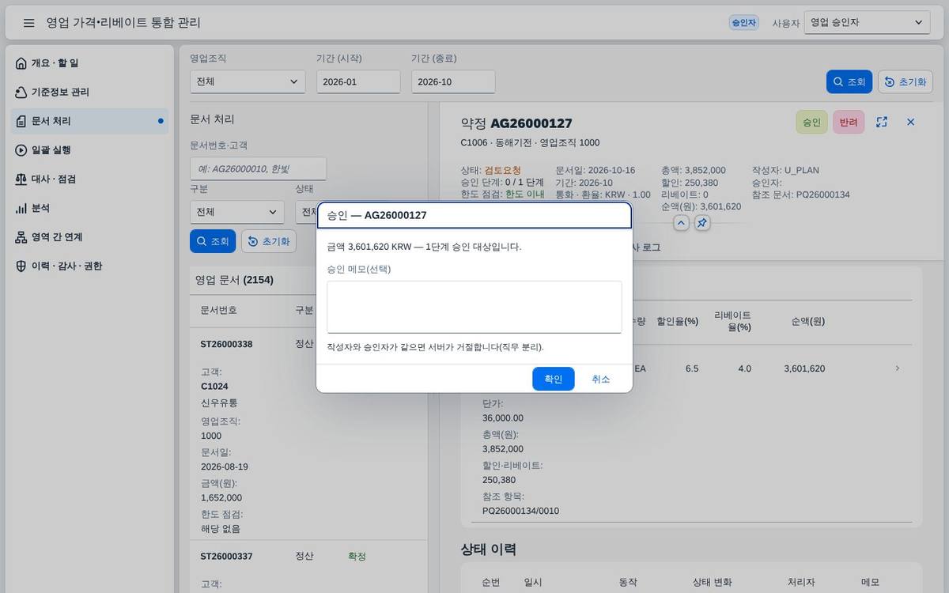Click the 참조 문서 PQ26000134 value
Viewport: 949px width, 593px height.
823,195
